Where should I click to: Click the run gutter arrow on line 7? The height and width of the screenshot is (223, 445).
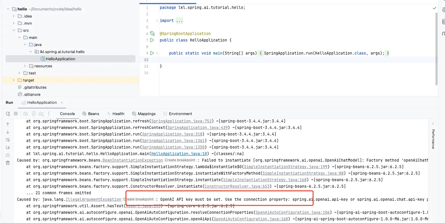click(152, 40)
